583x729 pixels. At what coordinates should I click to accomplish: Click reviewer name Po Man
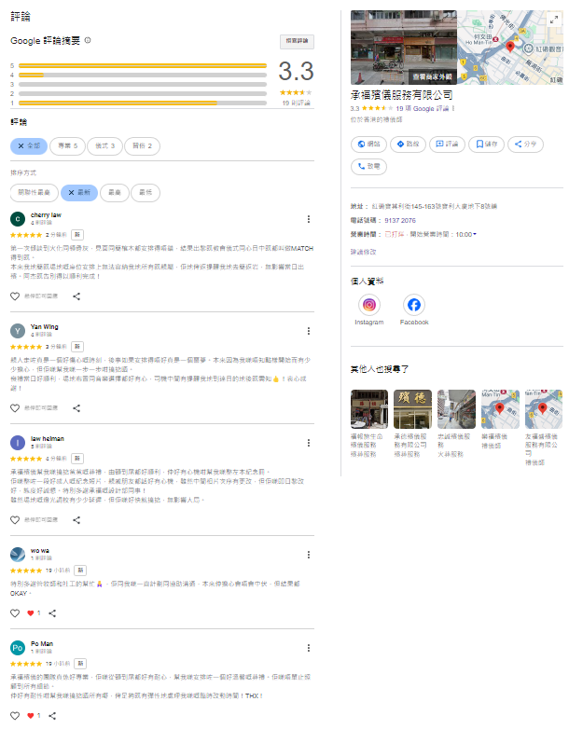42,644
